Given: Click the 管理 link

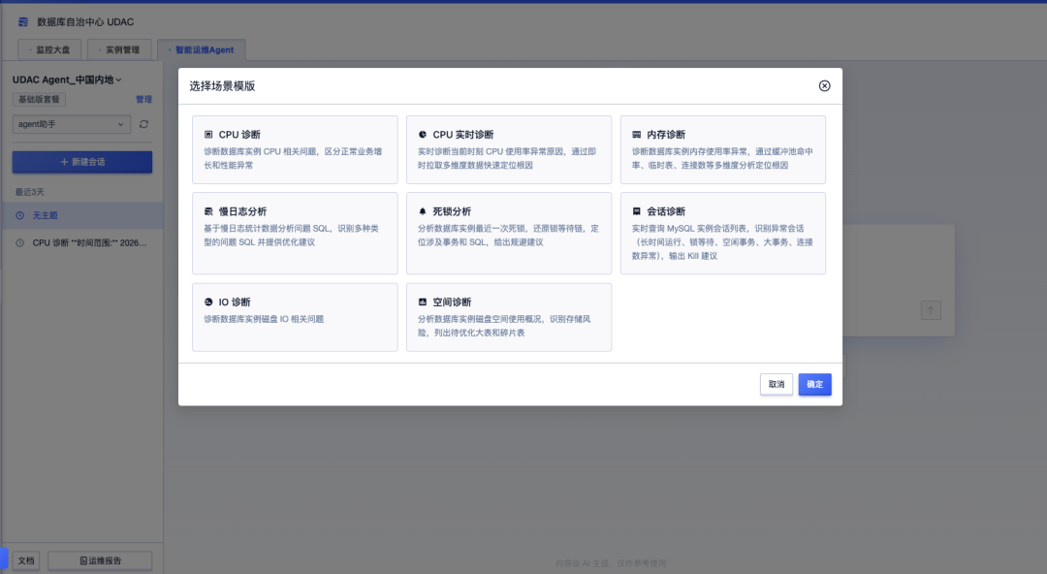Looking at the screenshot, I should pos(143,99).
